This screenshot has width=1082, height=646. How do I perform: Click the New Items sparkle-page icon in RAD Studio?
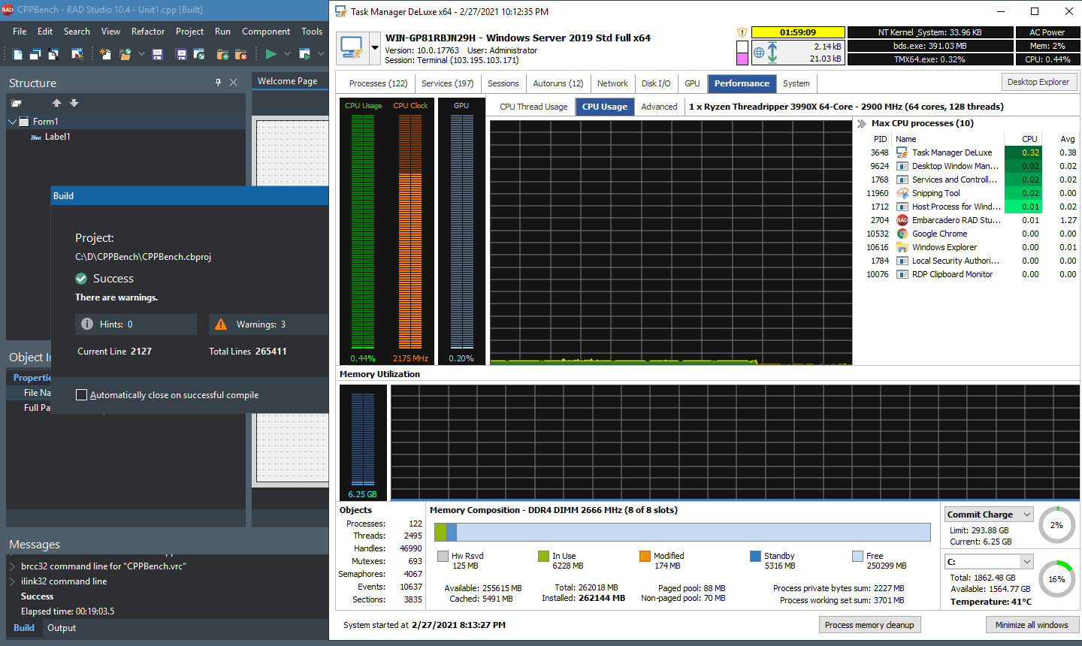click(x=105, y=54)
